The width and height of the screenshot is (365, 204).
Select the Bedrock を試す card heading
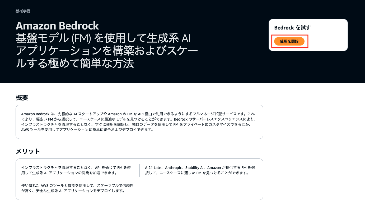(292, 28)
